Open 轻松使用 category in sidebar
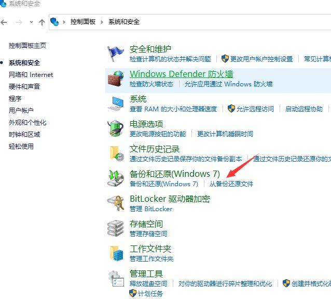The image size is (331, 299). tap(21, 146)
